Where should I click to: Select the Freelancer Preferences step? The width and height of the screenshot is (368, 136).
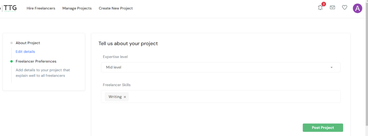(36, 61)
